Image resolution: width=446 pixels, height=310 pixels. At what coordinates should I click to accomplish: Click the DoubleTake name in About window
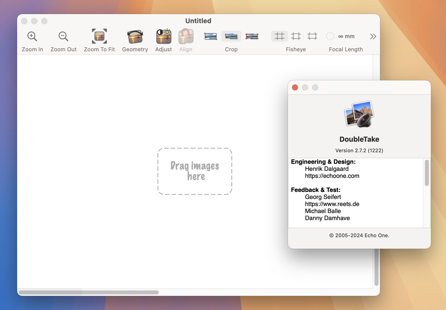(x=359, y=139)
